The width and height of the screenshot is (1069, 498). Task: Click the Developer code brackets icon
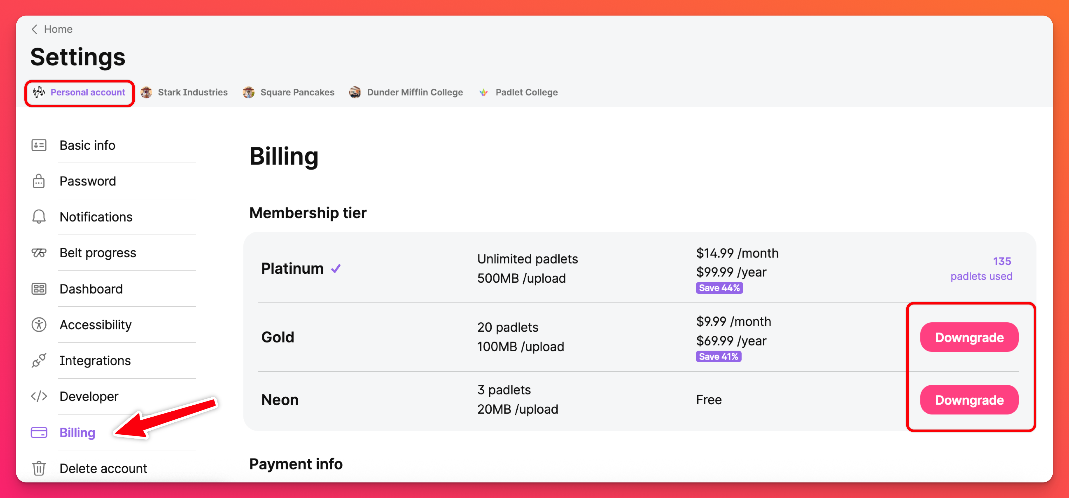click(39, 396)
